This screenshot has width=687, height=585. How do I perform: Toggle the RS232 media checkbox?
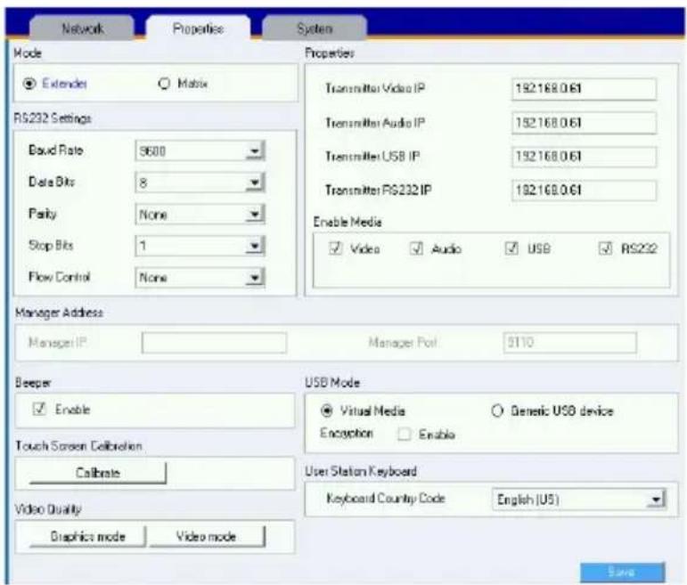point(606,248)
